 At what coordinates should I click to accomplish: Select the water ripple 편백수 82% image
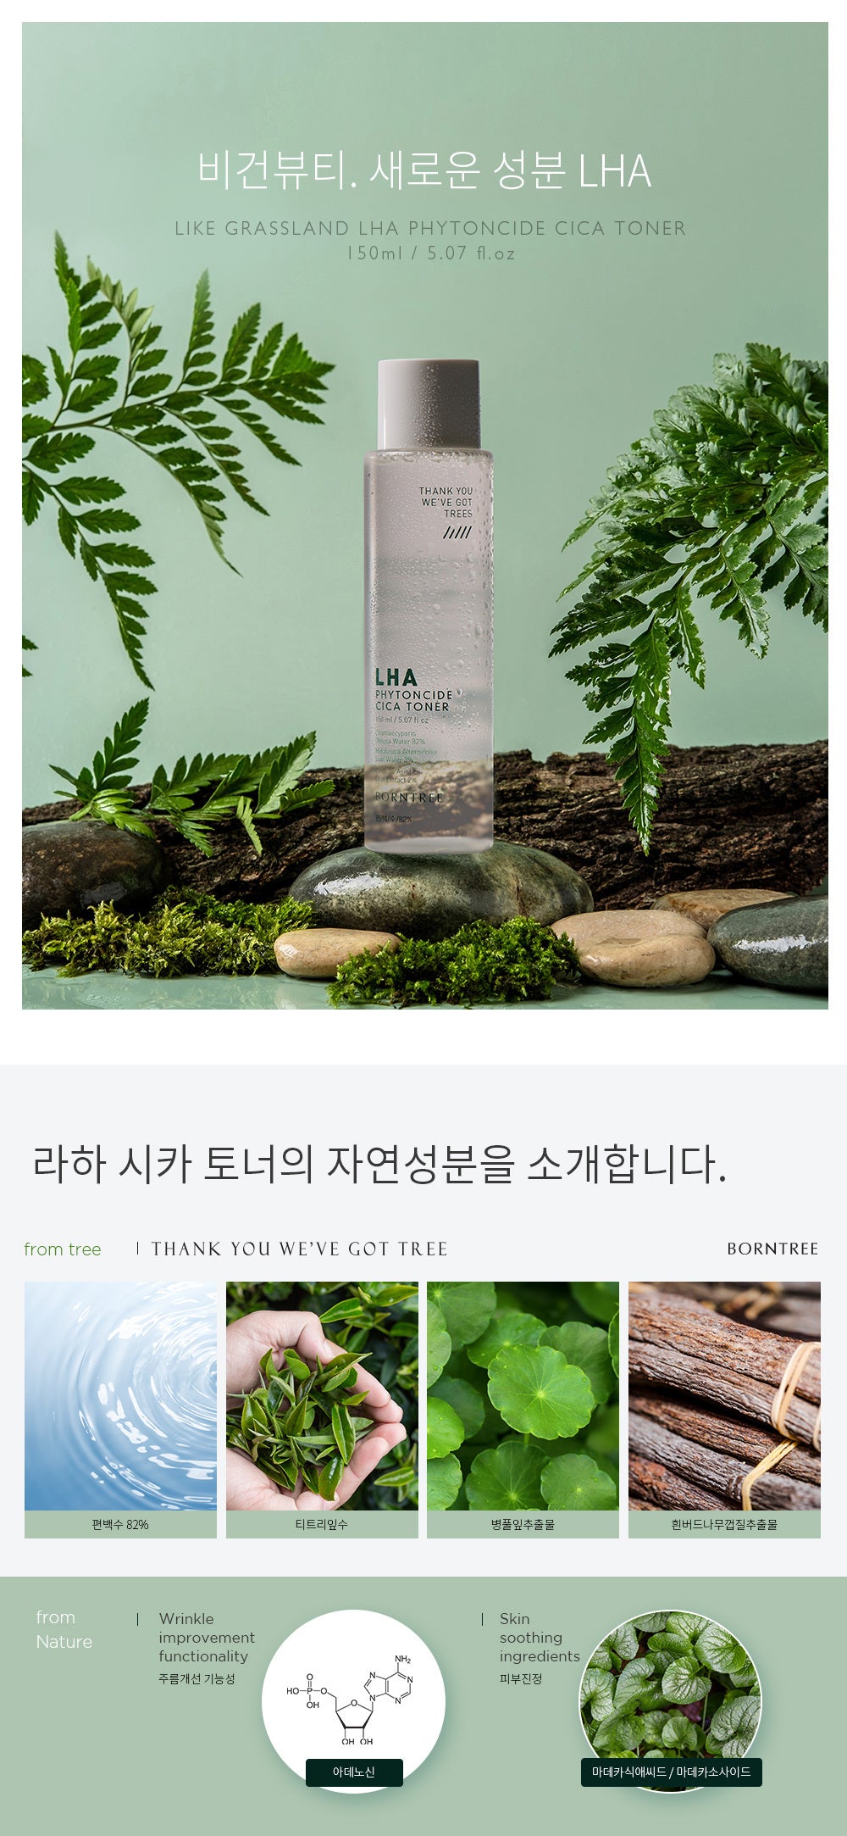click(x=120, y=1395)
